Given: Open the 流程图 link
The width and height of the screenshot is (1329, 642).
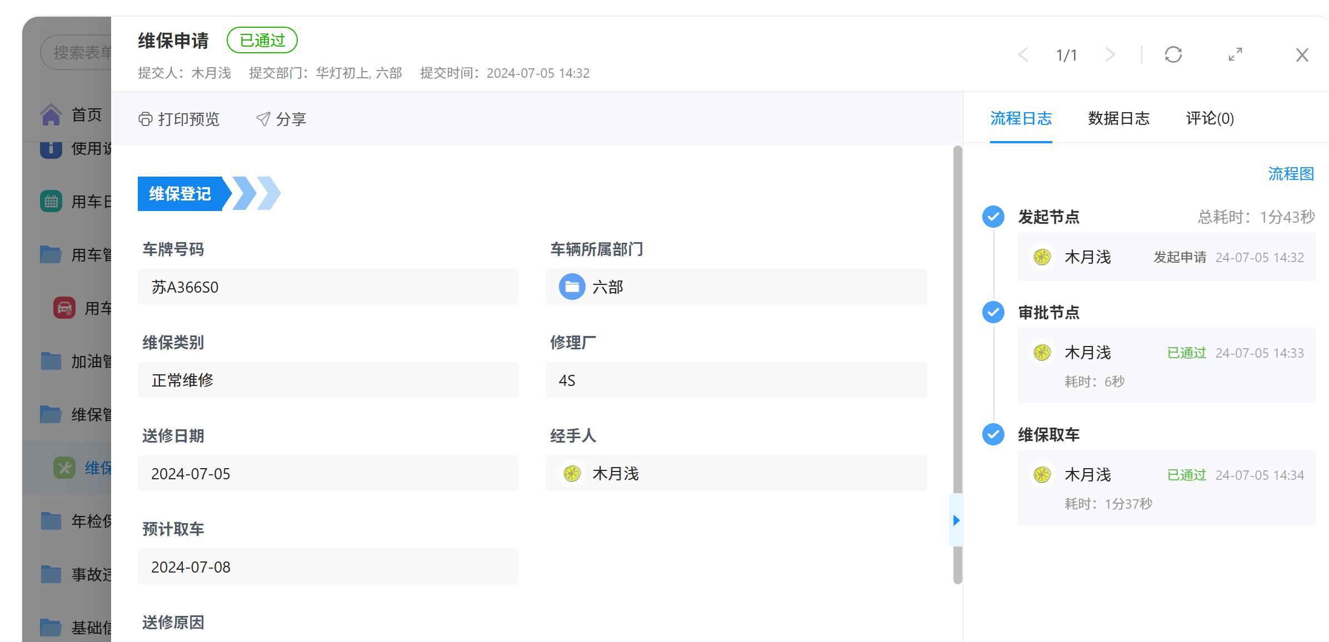Looking at the screenshot, I should (x=1290, y=174).
